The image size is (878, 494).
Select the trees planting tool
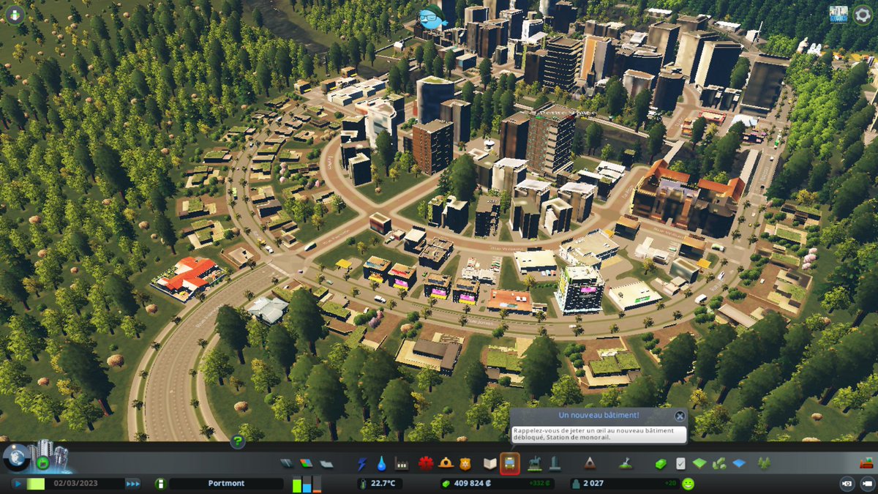(765, 463)
